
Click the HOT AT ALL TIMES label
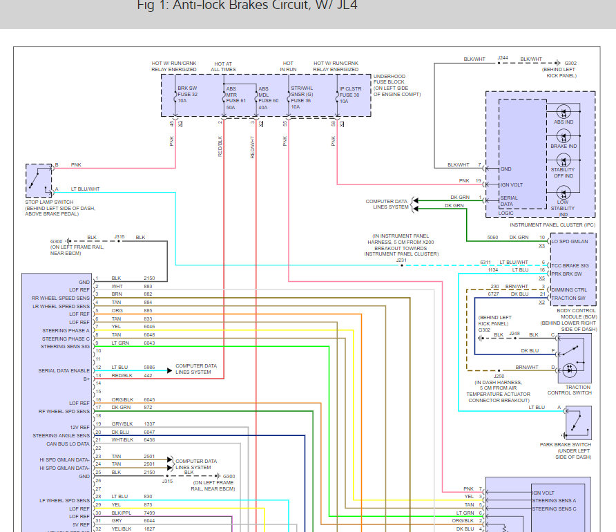pyautogui.click(x=223, y=66)
